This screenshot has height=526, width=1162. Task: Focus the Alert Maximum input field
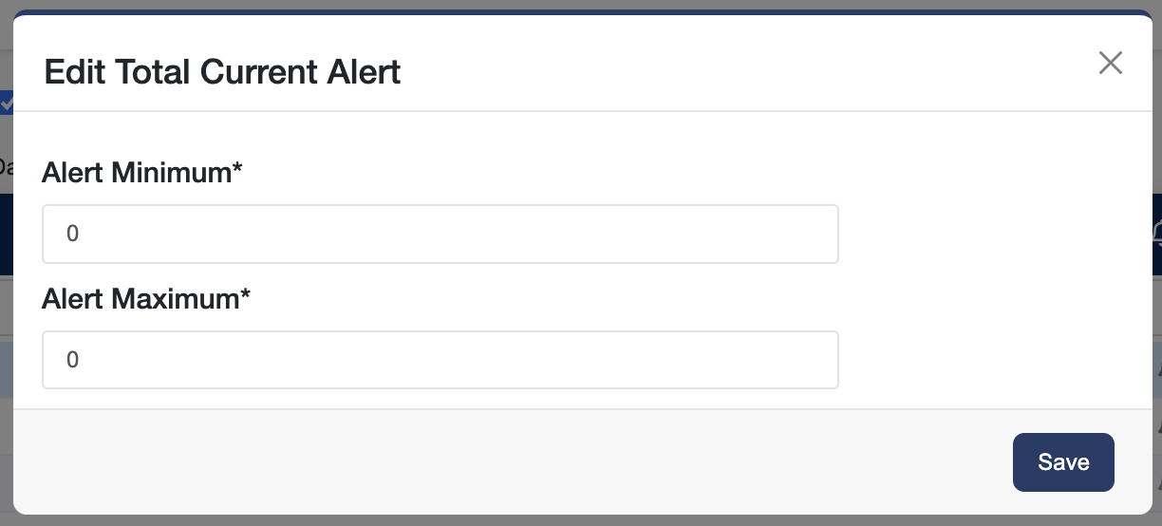[440, 360]
